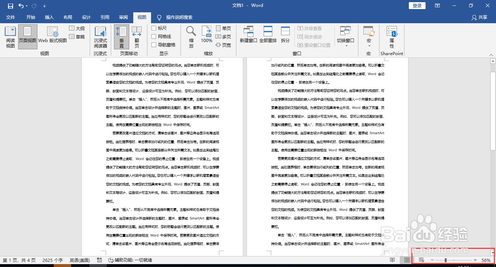Open the 插入 (Insert) ribbon tab
Screen dimensions: 496x267
click(x=49, y=17)
